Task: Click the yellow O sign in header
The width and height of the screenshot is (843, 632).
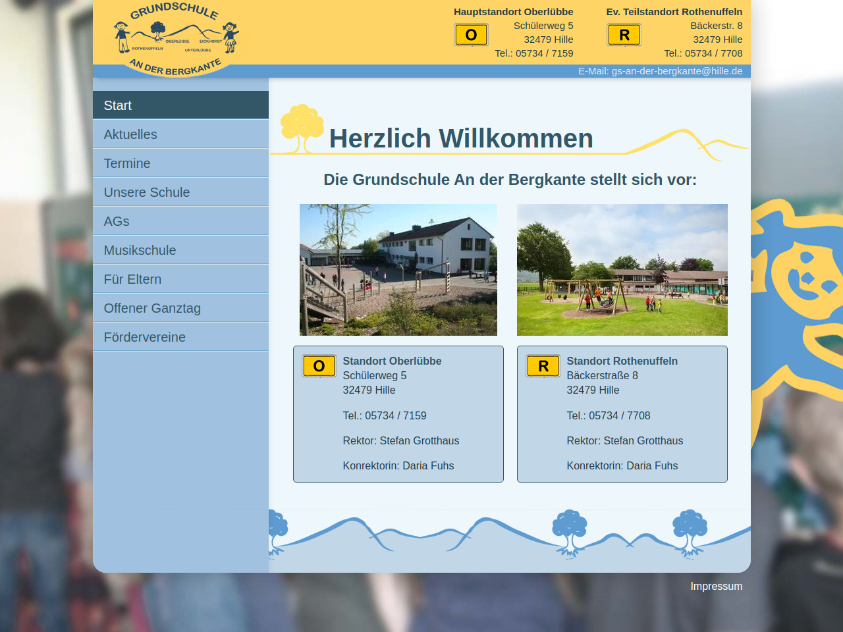Action: [x=471, y=35]
